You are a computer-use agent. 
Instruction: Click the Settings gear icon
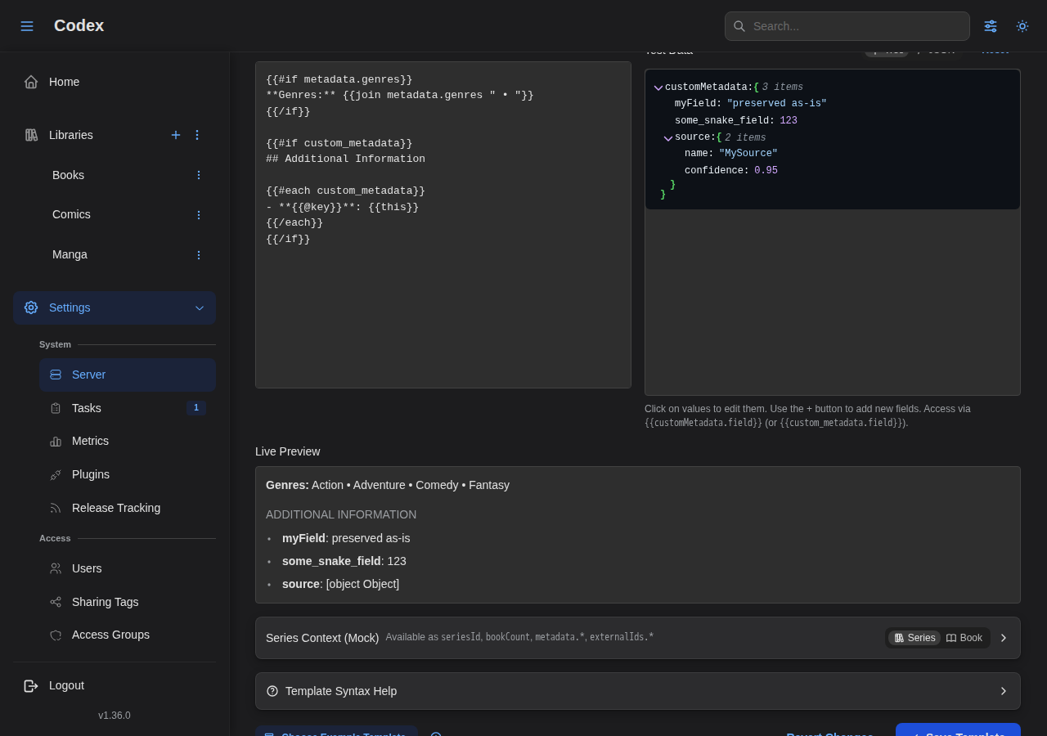pos(31,307)
